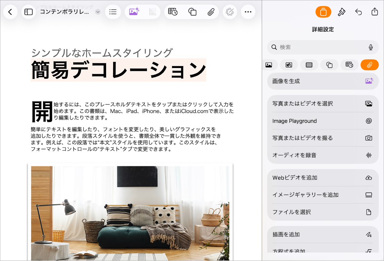
Task: Toggle the Insert panel orange cube icon
Action: [x=323, y=12]
